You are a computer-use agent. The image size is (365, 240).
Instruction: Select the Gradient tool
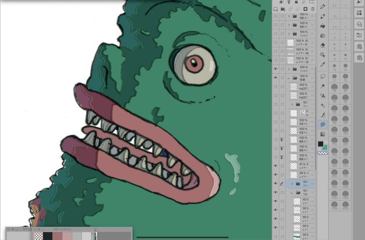point(323,134)
